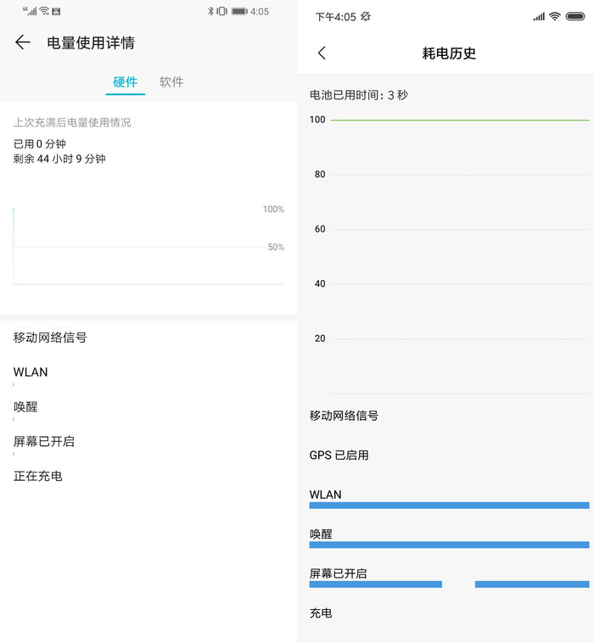
Task: Tap 4G signal icon in left status bar
Action: (x=30, y=11)
